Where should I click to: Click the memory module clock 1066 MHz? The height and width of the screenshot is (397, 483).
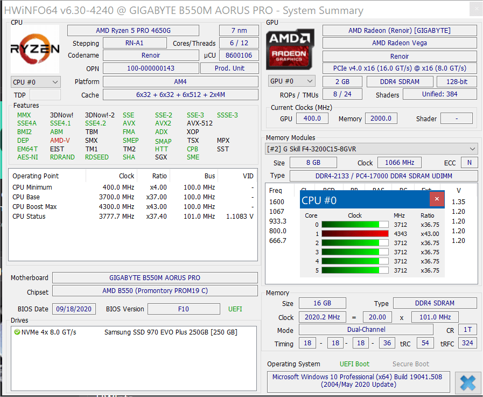coord(399,163)
